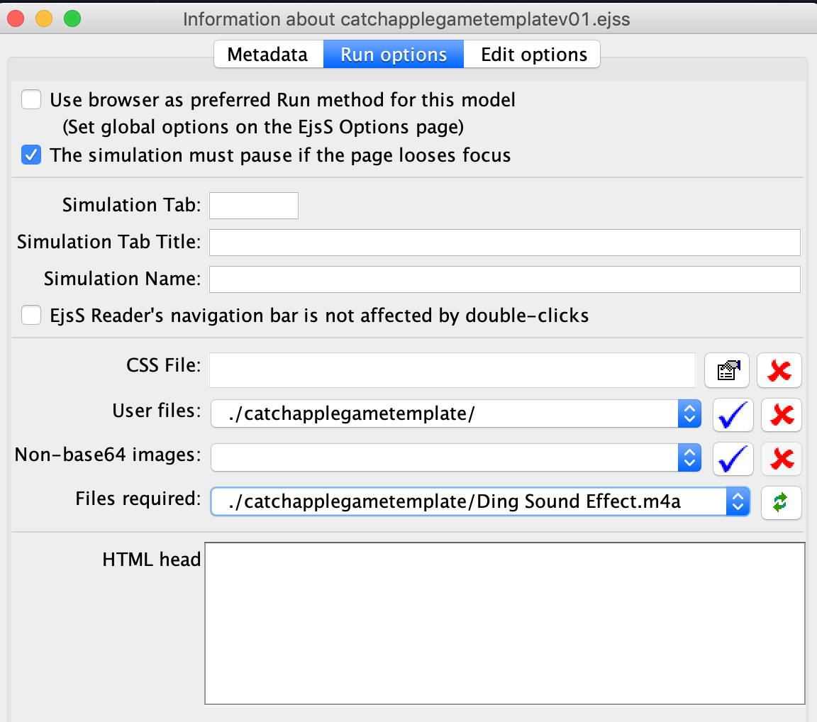This screenshot has height=722, width=817.
Task: Enable browser as preferred Run method
Action: pyautogui.click(x=31, y=100)
